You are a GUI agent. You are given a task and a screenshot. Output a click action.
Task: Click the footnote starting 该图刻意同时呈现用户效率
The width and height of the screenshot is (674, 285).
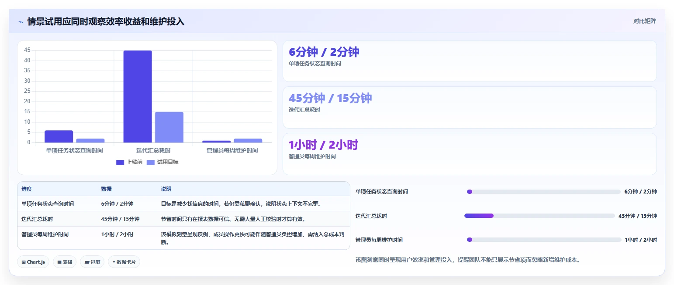tap(467, 260)
